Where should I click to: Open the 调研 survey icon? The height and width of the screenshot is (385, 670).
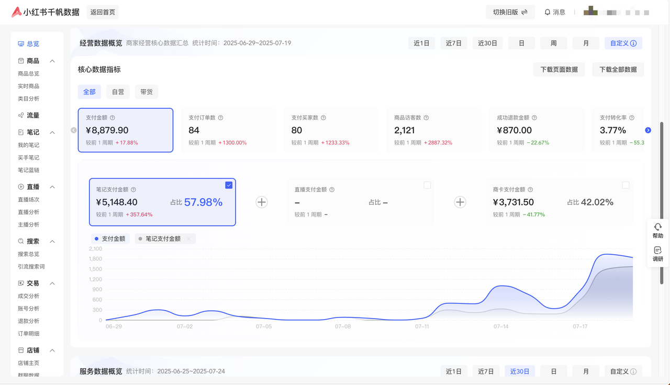click(658, 250)
